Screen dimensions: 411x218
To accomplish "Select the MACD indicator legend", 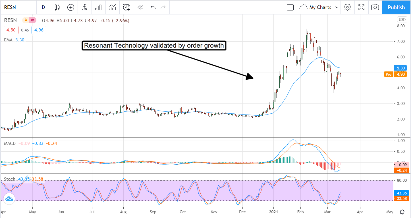I will click(10, 143).
